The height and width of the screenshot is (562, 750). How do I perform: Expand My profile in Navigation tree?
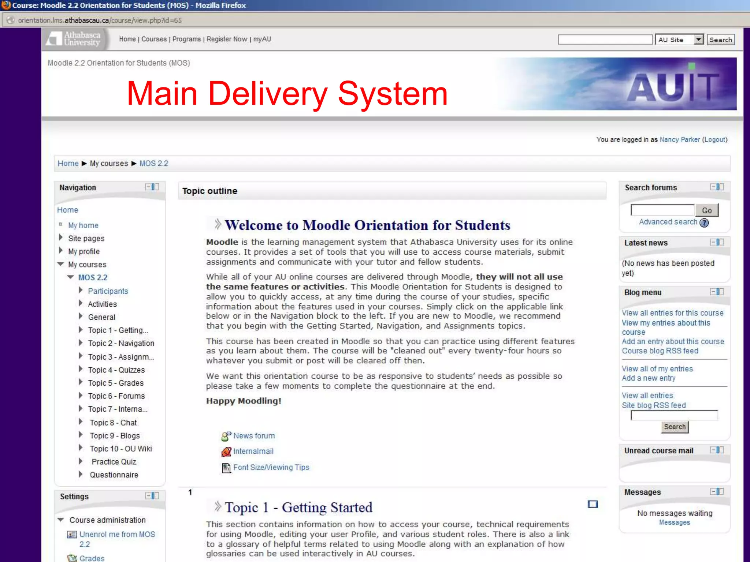point(61,251)
